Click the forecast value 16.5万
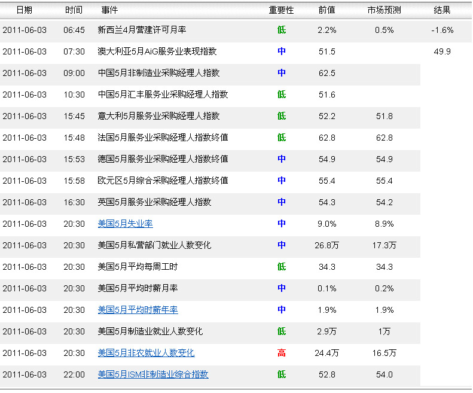 (x=384, y=353)
